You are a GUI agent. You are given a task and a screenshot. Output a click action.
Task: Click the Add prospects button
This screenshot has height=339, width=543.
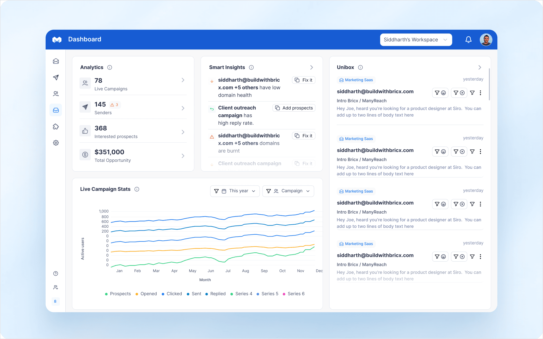tap(294, 108)
